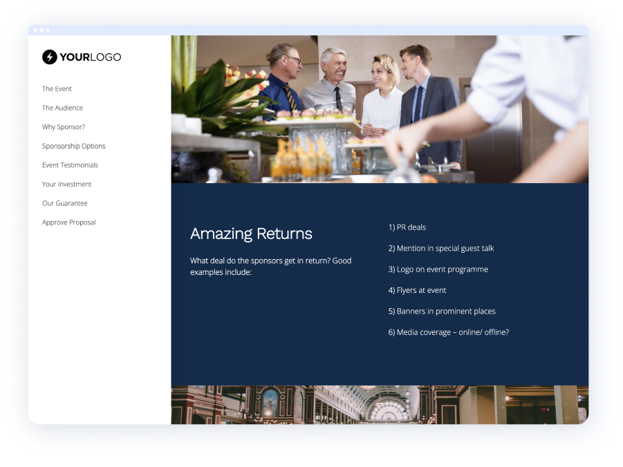Jump to Event Testimonials

[x=70, y=165]
